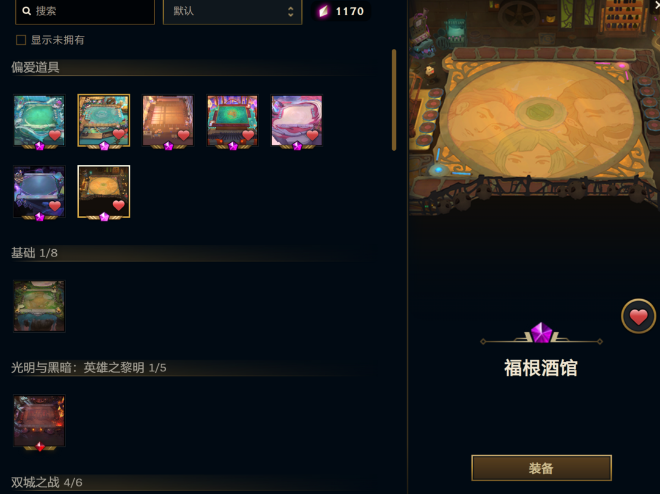Collapse the 偏爱道具 section header
This screenshot has width=660, height=494.
click(x=191, y=67)
